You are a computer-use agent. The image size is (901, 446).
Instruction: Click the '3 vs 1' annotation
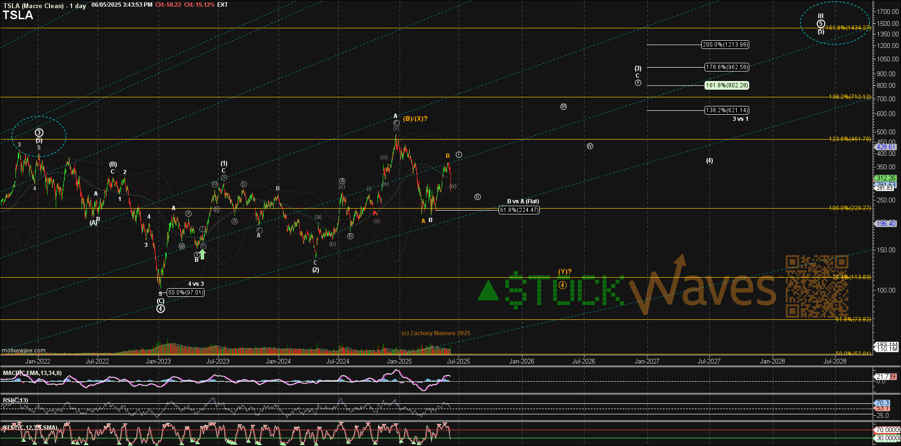740,119
